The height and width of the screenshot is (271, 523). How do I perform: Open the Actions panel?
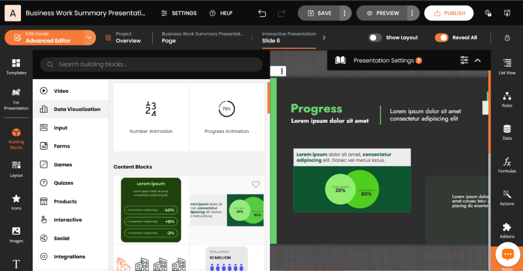click(507, 197)
